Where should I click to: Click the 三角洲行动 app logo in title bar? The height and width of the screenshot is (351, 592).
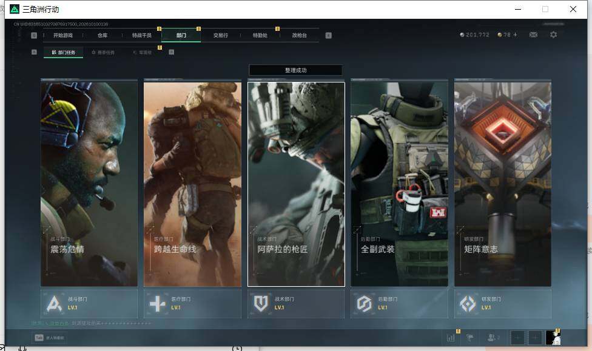point(15,9)
